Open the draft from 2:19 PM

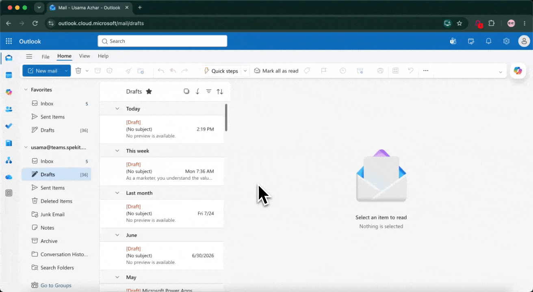point(162,129)
